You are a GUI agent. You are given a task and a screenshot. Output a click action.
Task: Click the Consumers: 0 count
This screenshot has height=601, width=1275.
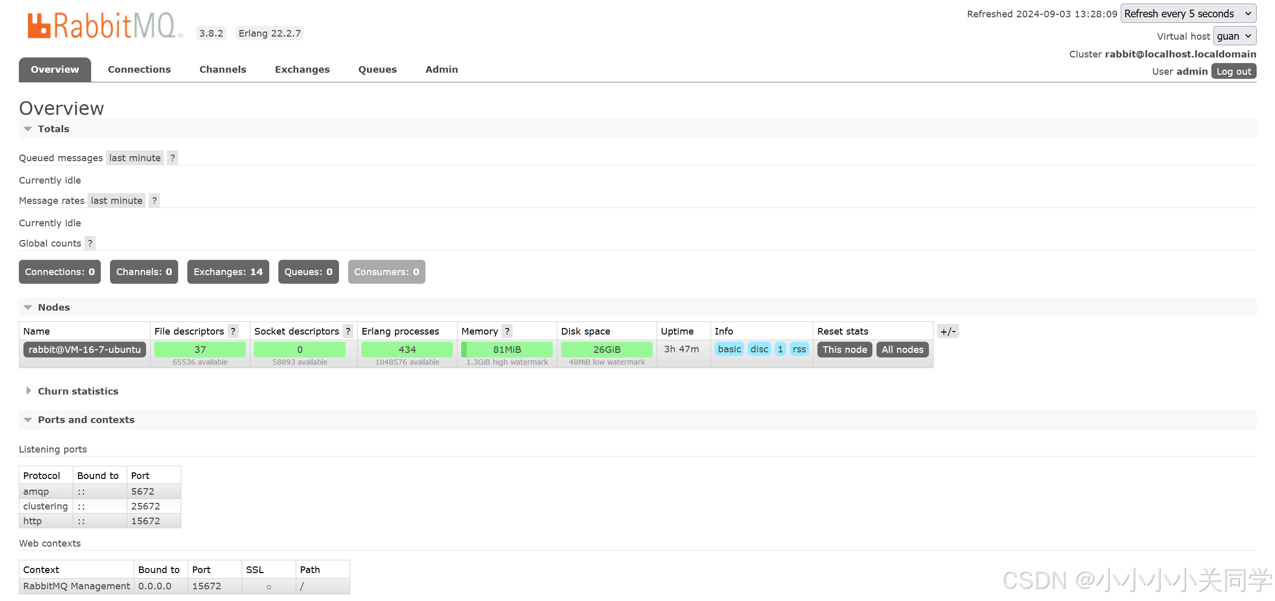point(387,272)
